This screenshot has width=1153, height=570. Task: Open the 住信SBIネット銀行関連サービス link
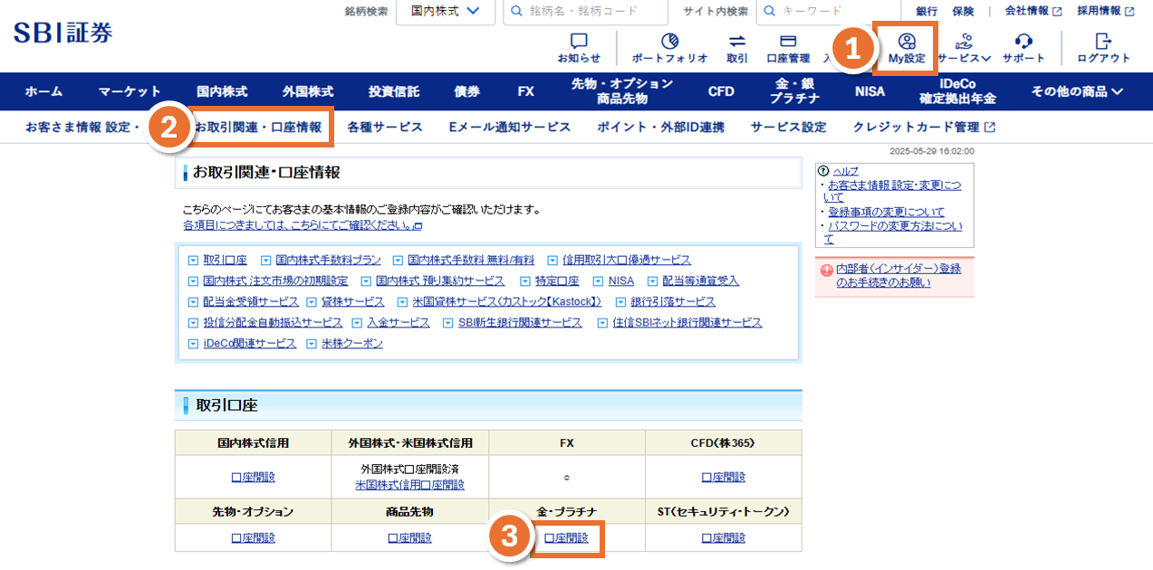687,323
